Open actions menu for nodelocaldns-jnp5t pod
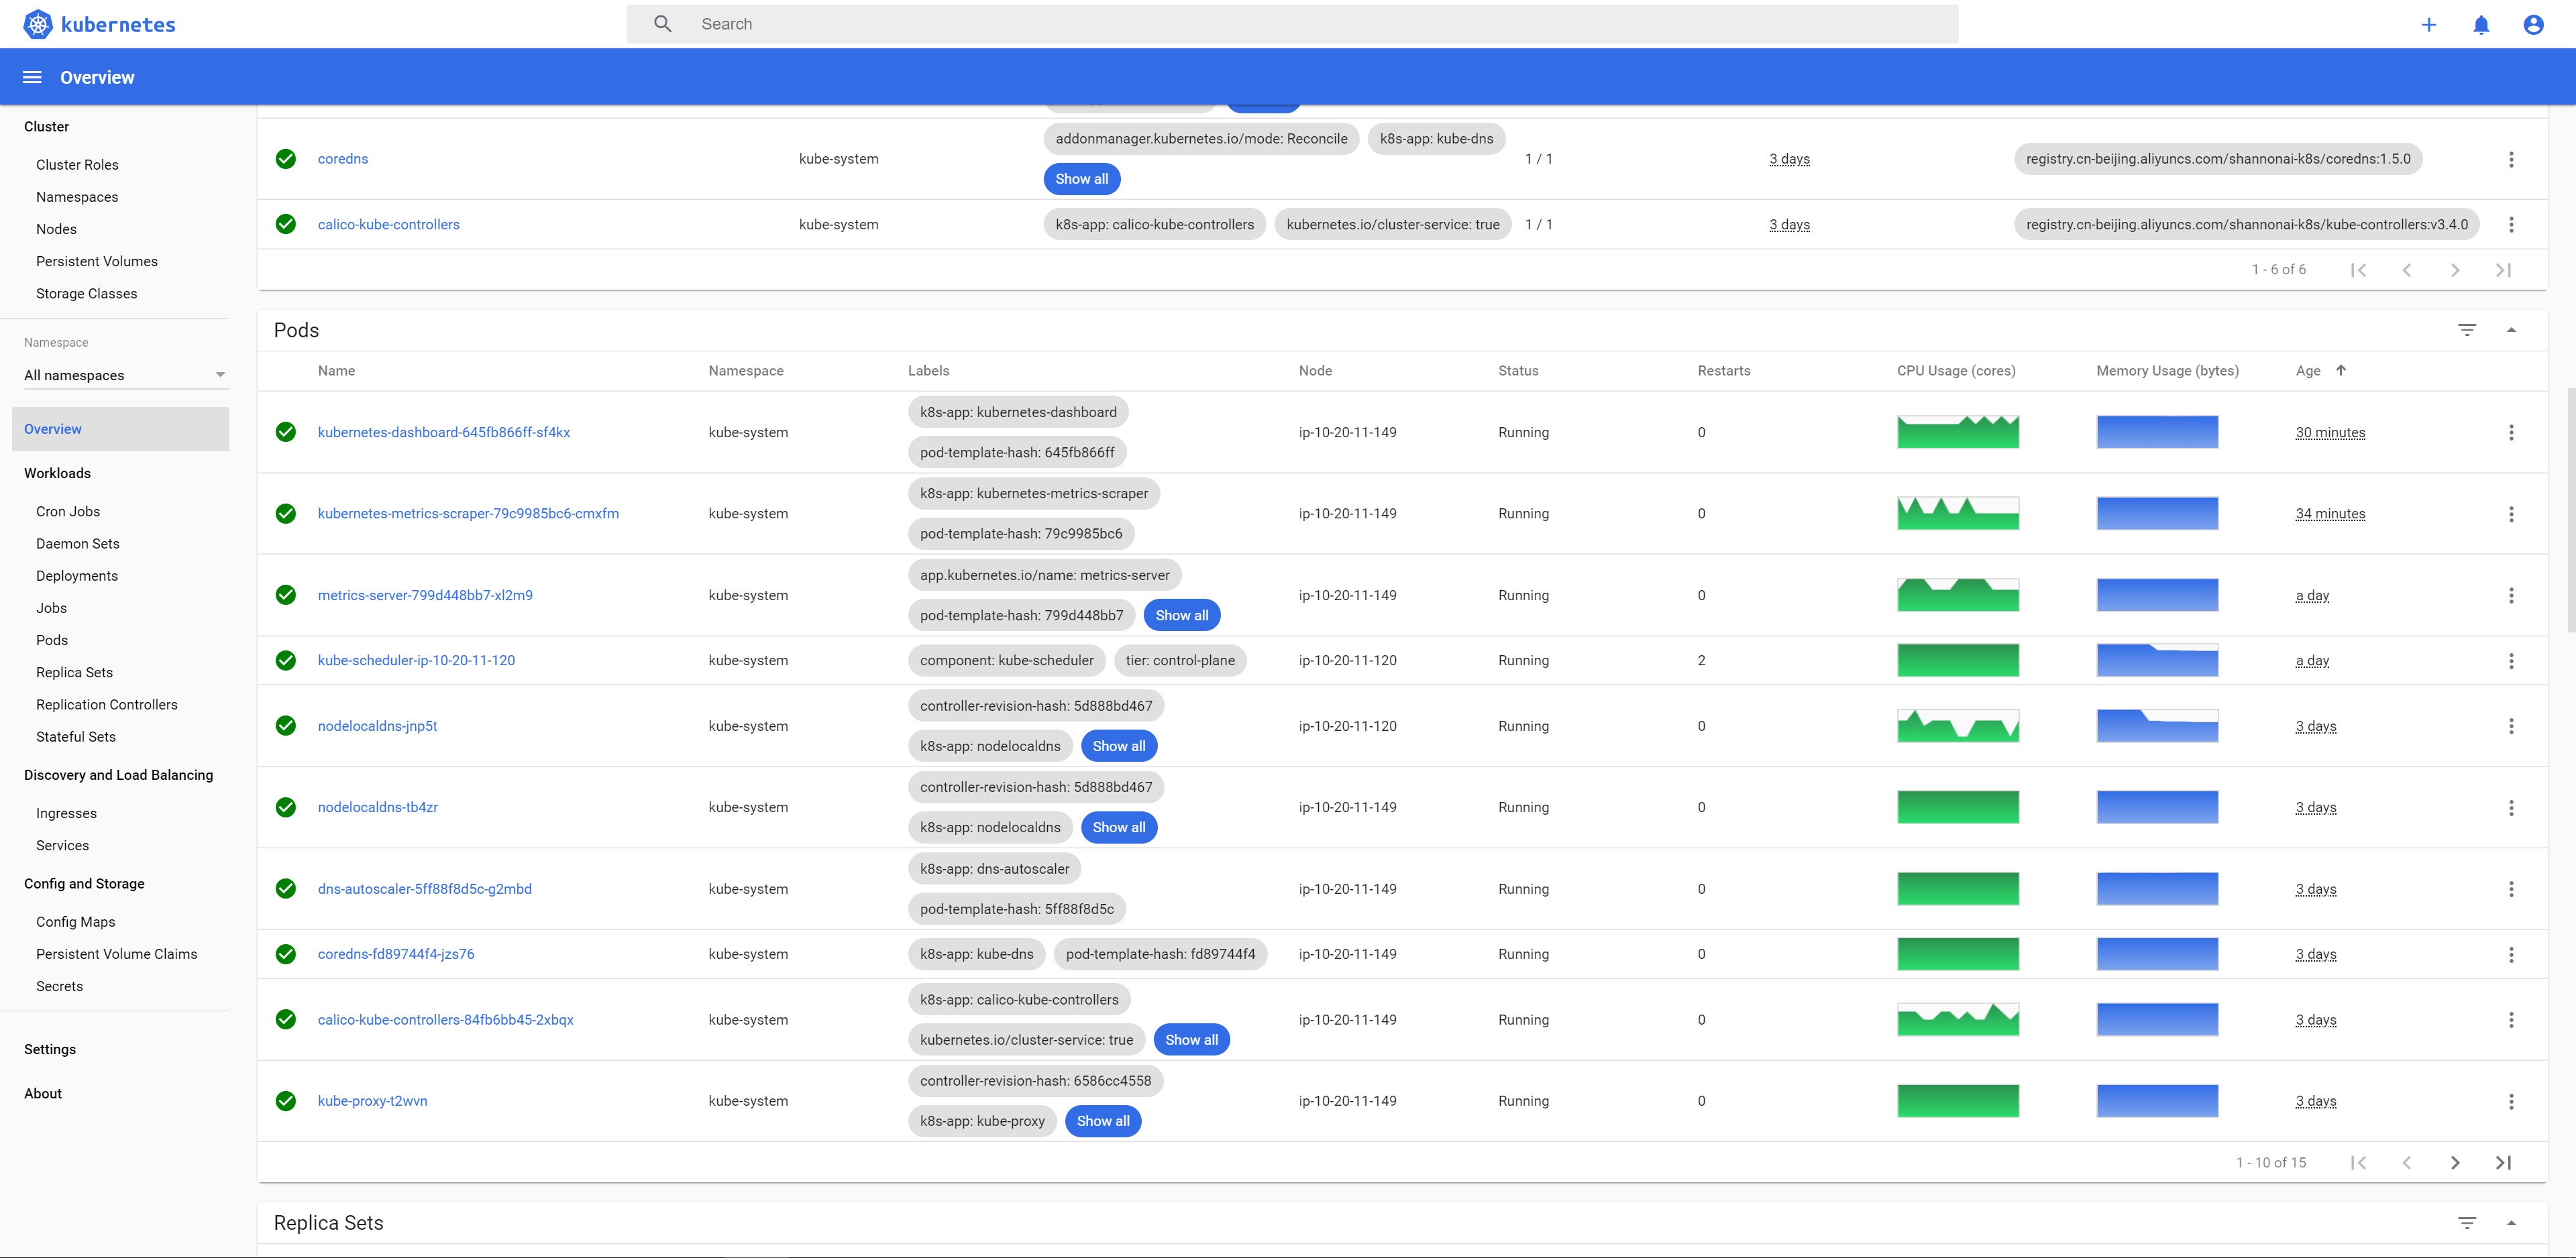Image resolution: width=2576 pixels, height=1258 pixels. [2511, 726]
